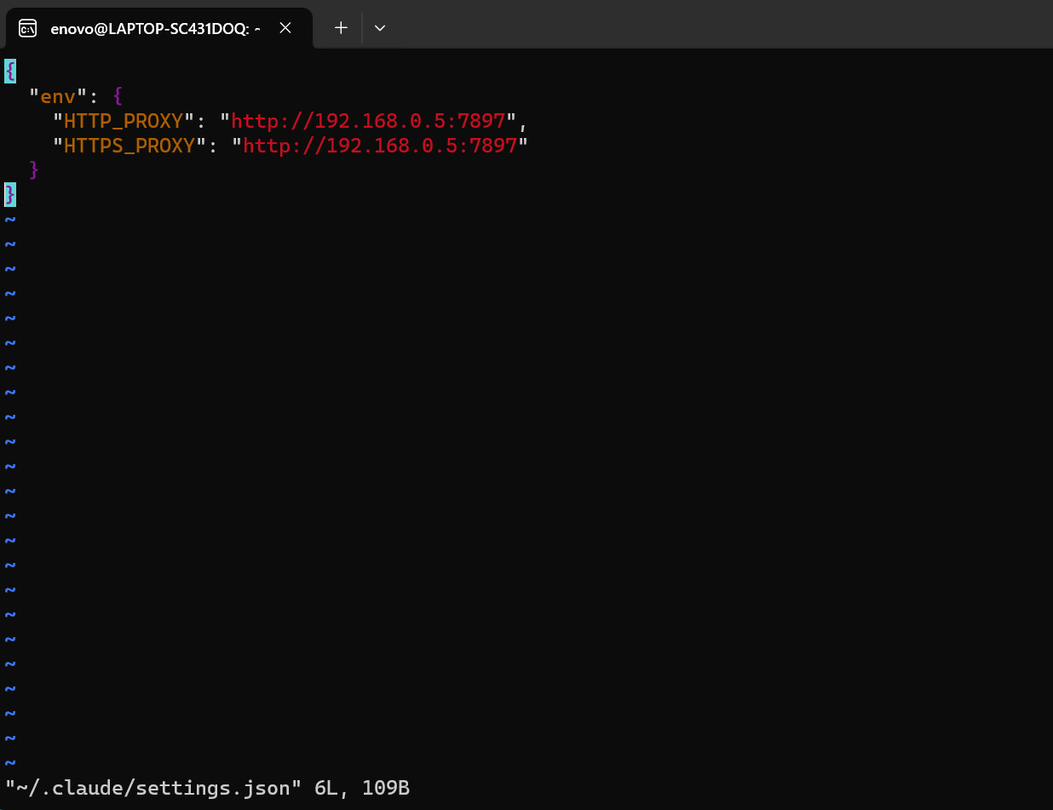Click the red URL value on the HTTP_PROXY line
This screenshot has width=1053, height=810.
point(368,121)
